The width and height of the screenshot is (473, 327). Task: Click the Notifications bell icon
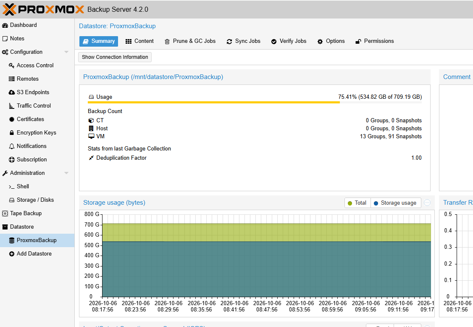[11, 146]
